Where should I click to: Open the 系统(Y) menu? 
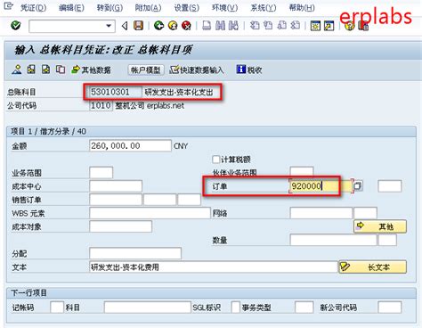pyautogui.click(x=264, y=7)
